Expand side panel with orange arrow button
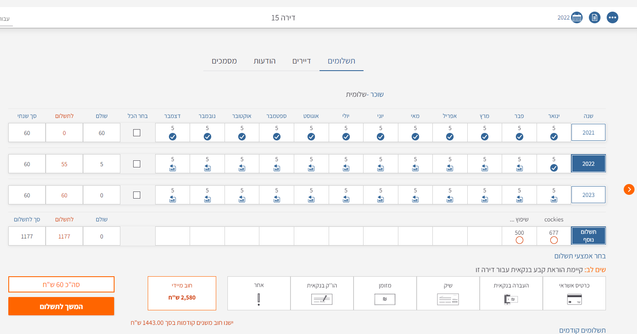Image resolution: width=637 pixels, height=334 pixels. pos(629,189)
